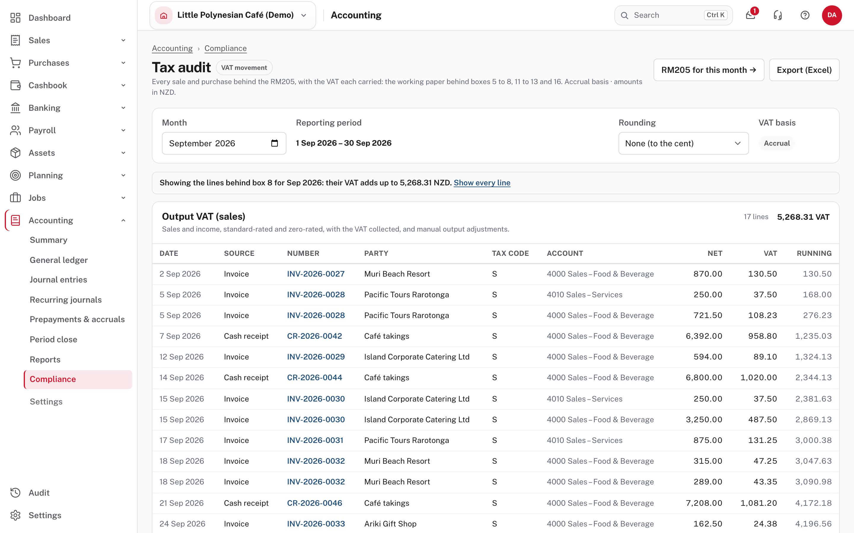
Task: Click the Jobs briefcase icon
Action: [x=15, y=198]
